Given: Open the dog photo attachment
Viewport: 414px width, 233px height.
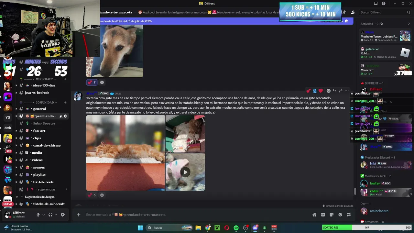Looking at the screenshot, I should [114, 51].
